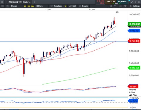Open the Templates menu

coord(56,6)
